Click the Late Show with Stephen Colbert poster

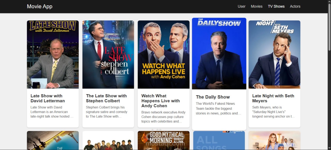click(108, 54)
